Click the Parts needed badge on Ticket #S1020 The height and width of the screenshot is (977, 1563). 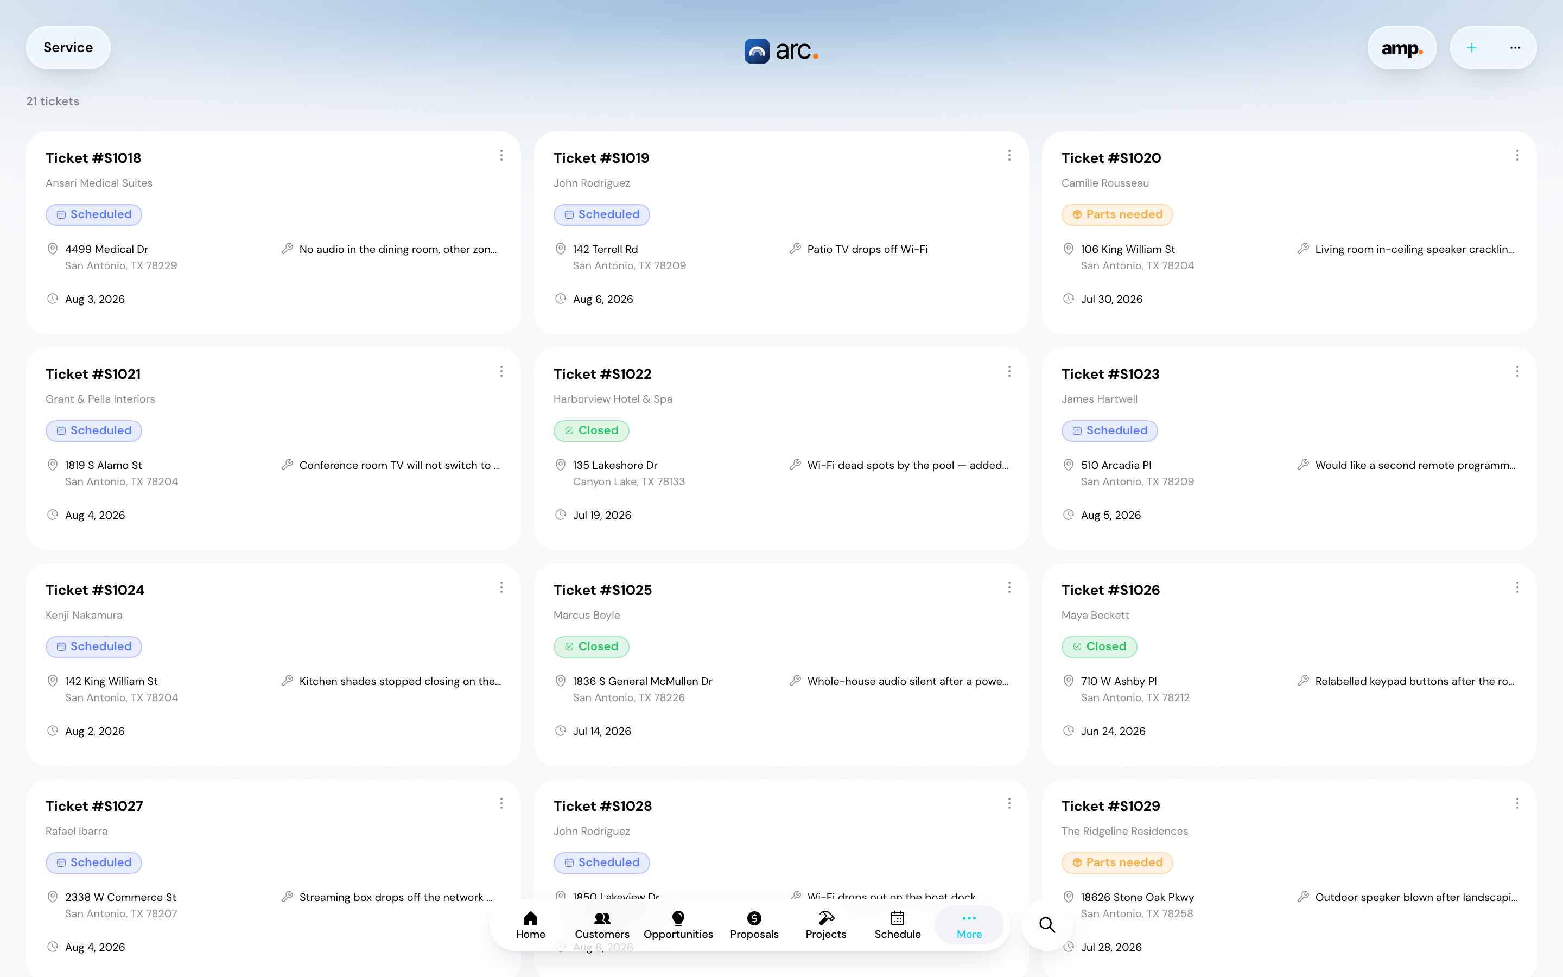tap(1117, 214)
